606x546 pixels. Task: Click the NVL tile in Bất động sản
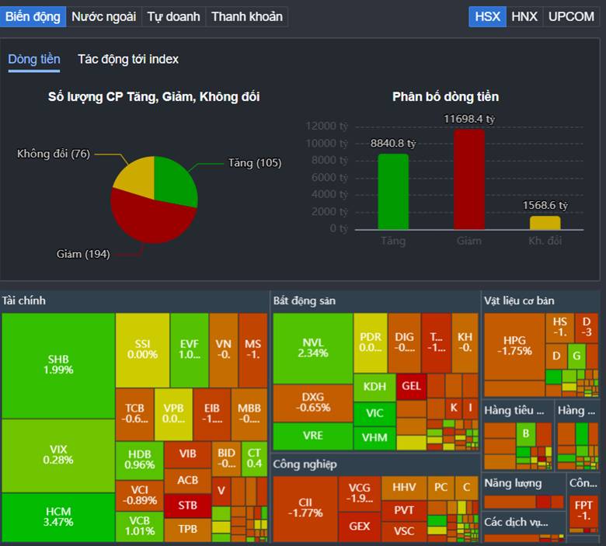(312, 348)
